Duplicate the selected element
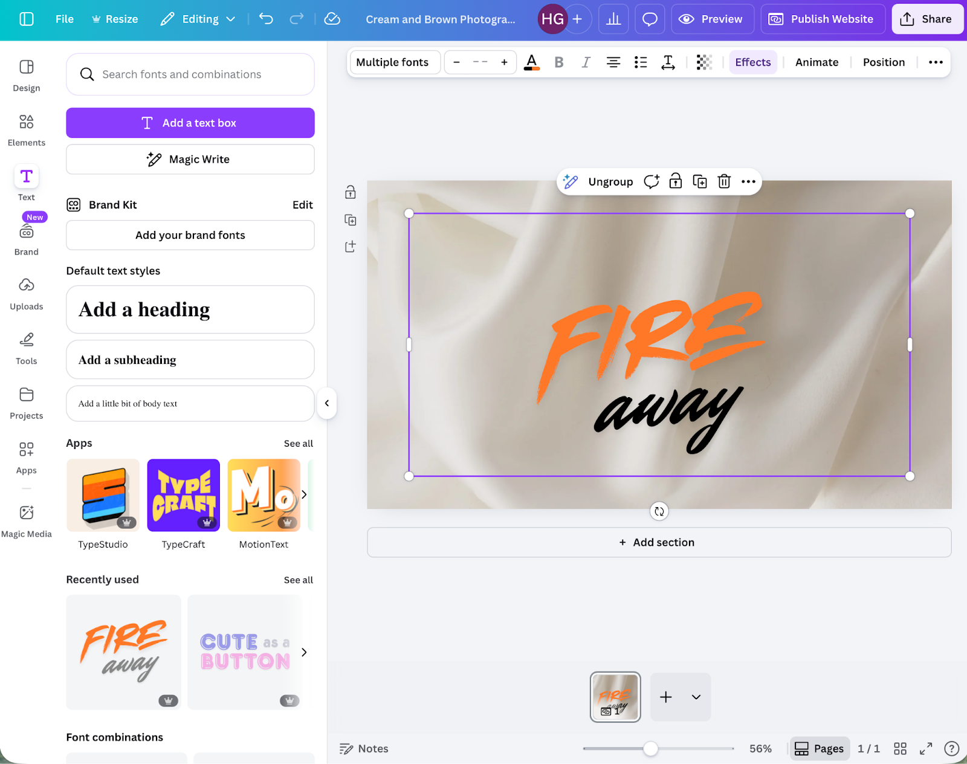The image size is (967, 764). (x=699, y=181)
